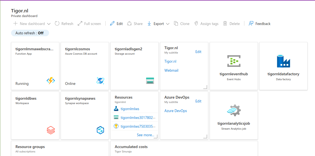Click the Feedback person icon
The width and height of the screenshot is (315, 156).
(251, 24)
